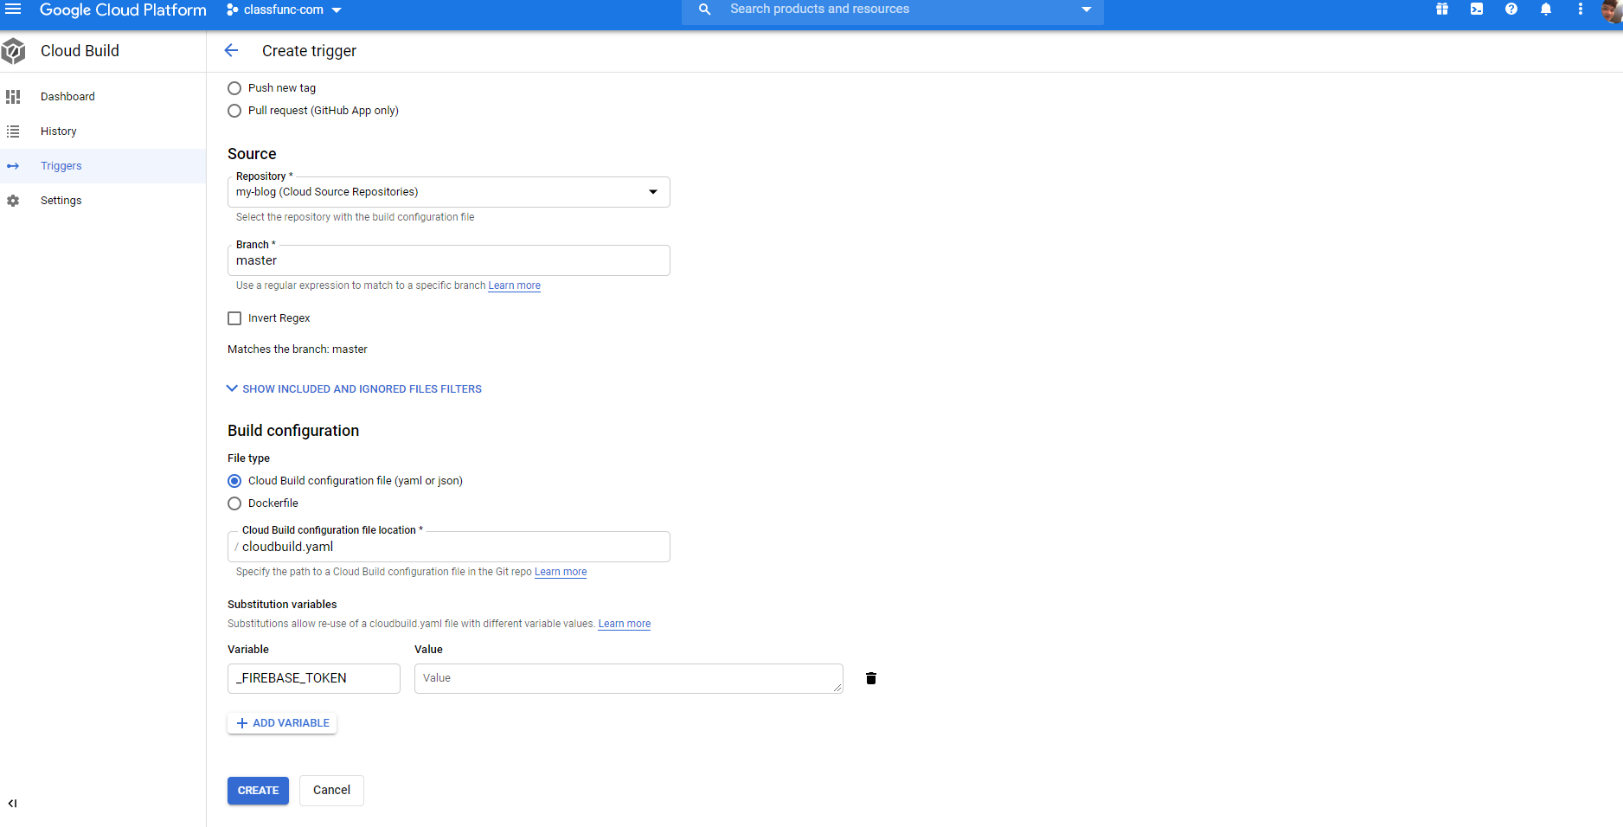Open the gift free trial icon

tap(1442, 10)
